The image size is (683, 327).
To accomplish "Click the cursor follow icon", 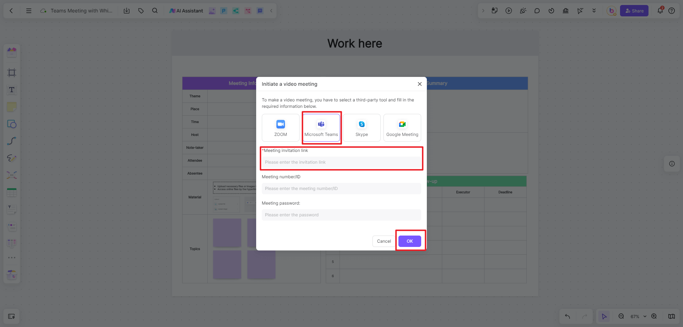I will (x=580, y=11).
